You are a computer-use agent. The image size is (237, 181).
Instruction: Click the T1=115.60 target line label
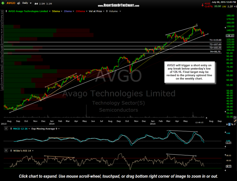215,40
